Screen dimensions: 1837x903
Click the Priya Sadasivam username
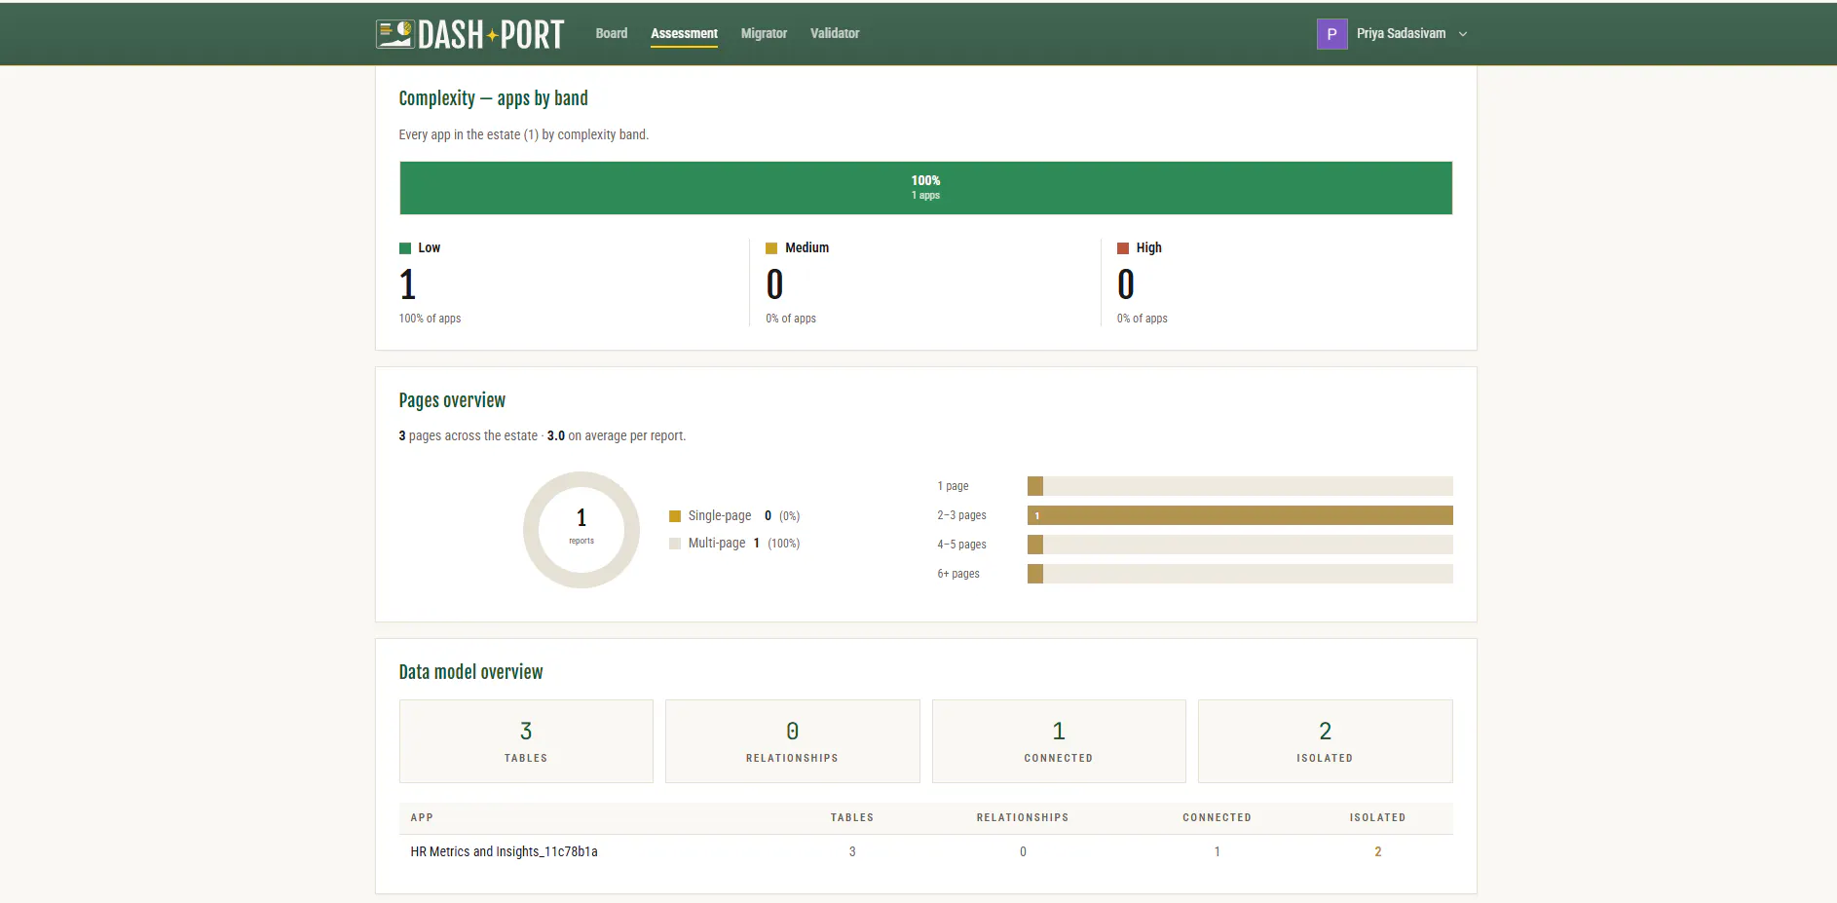tap(1401, 33)
